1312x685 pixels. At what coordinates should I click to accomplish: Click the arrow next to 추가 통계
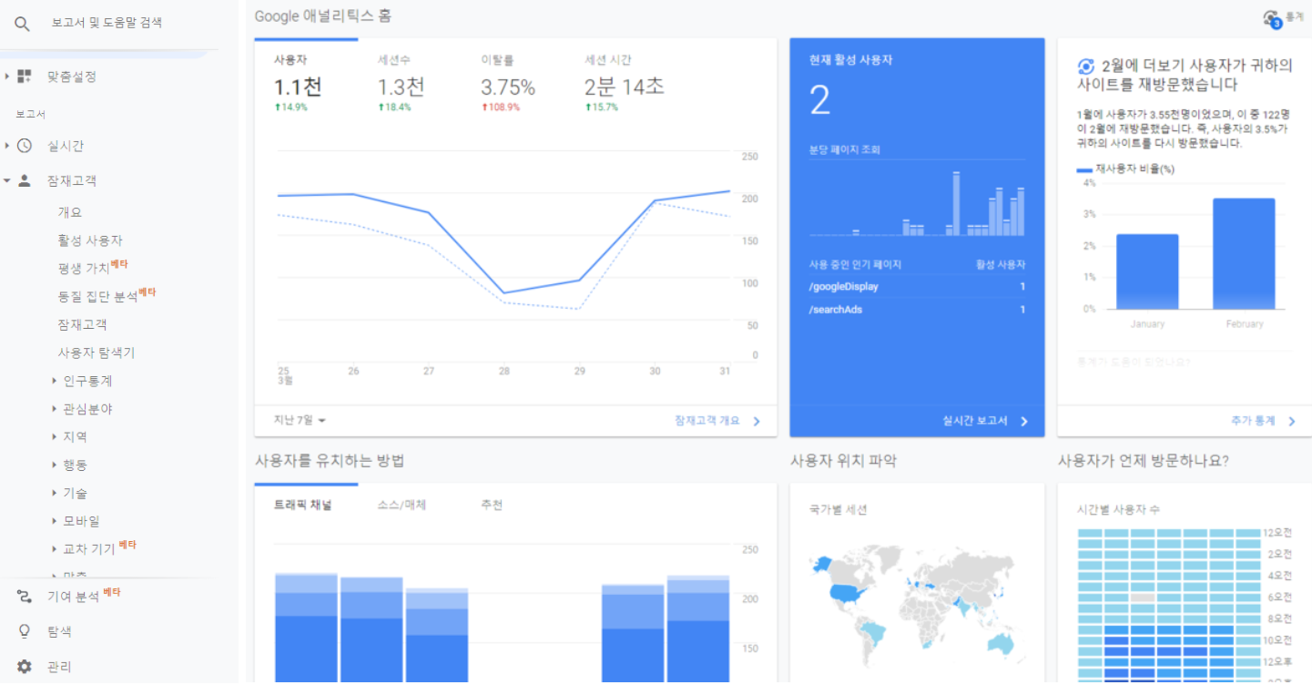coord(1291,421)
